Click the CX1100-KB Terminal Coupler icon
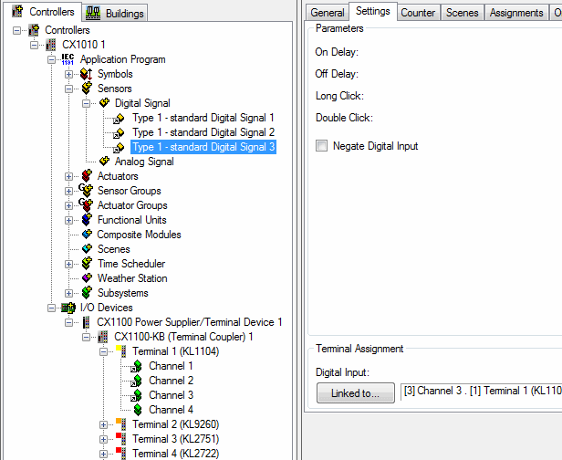 click(x=103, y=337)
